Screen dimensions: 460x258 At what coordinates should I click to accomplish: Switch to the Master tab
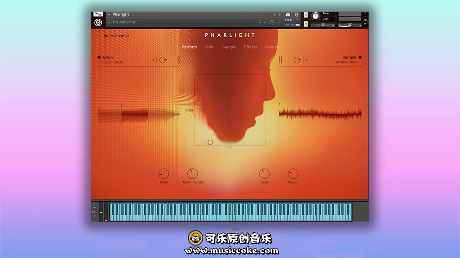271,47
